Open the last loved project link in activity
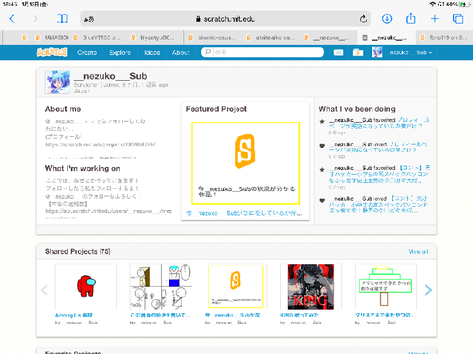Image resolution: width=473 pixels, height=354 pixels. (377, 205)
